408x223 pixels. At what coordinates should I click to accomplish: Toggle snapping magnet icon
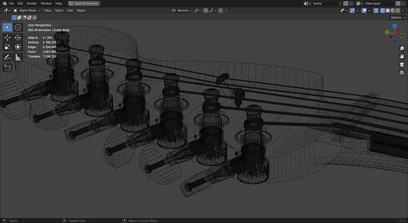pyautogui.click(x=205, y=11)
